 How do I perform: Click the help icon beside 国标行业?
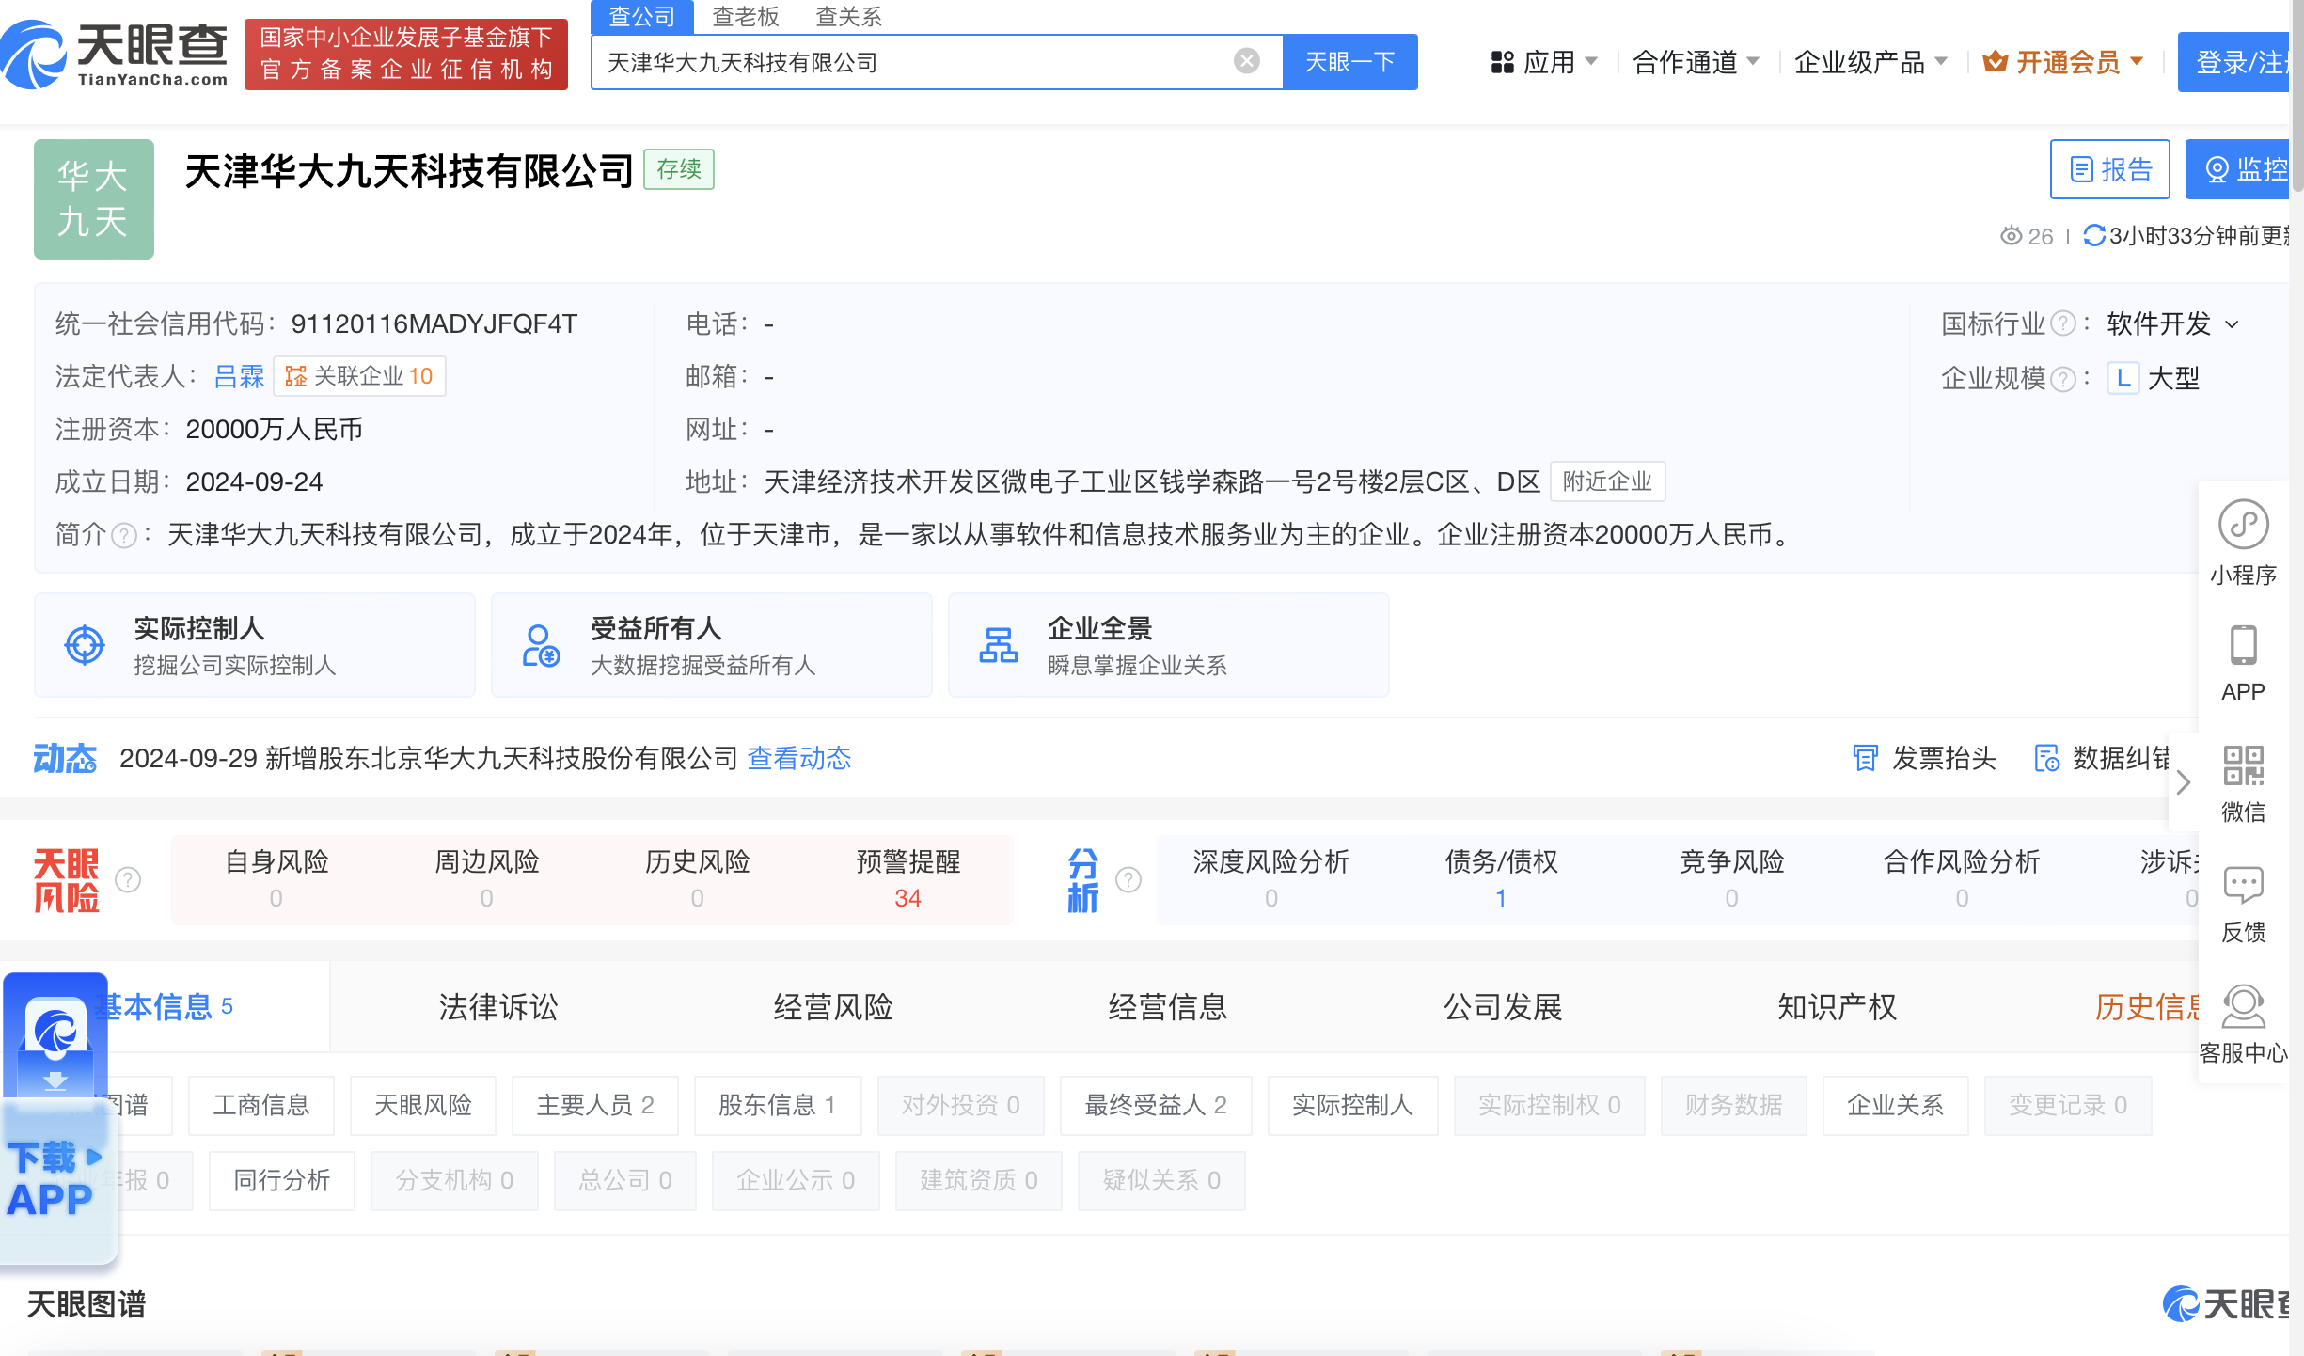point(2062,324)
